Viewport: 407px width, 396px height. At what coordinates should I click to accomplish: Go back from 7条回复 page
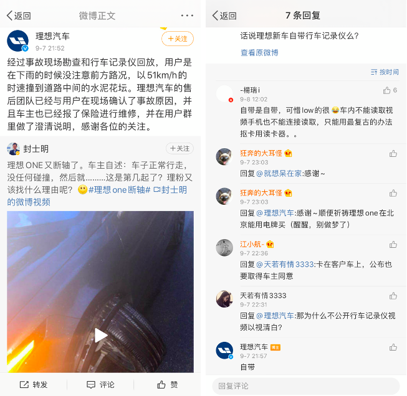(224, 16)
